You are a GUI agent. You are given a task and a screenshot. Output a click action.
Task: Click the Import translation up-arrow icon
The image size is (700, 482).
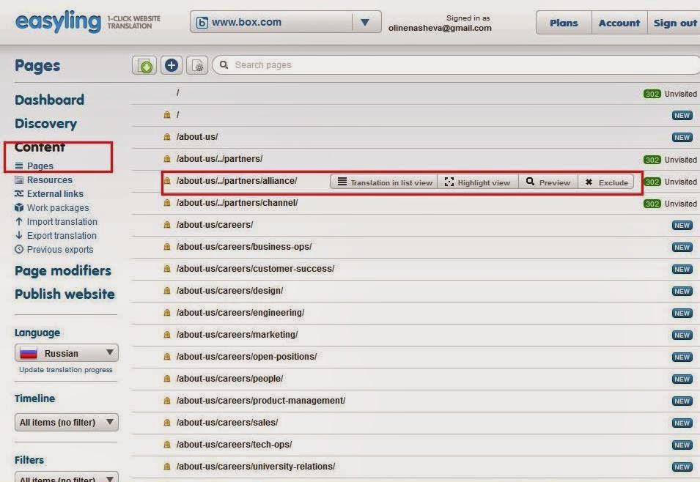[19, 221]
